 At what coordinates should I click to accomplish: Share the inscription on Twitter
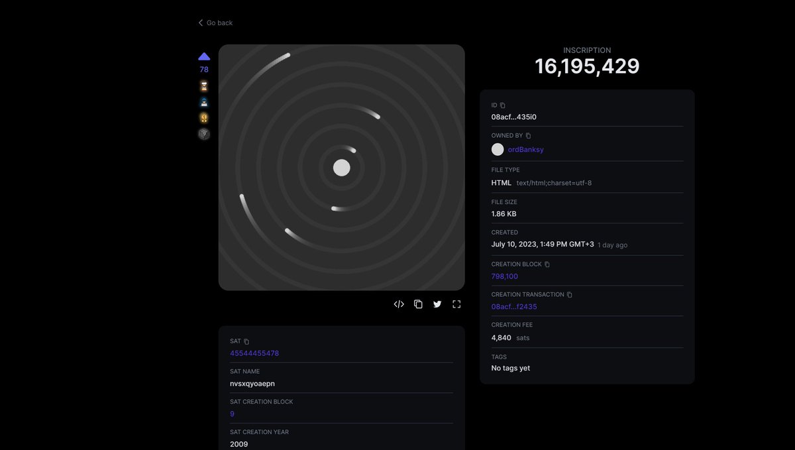click(437, 304)
